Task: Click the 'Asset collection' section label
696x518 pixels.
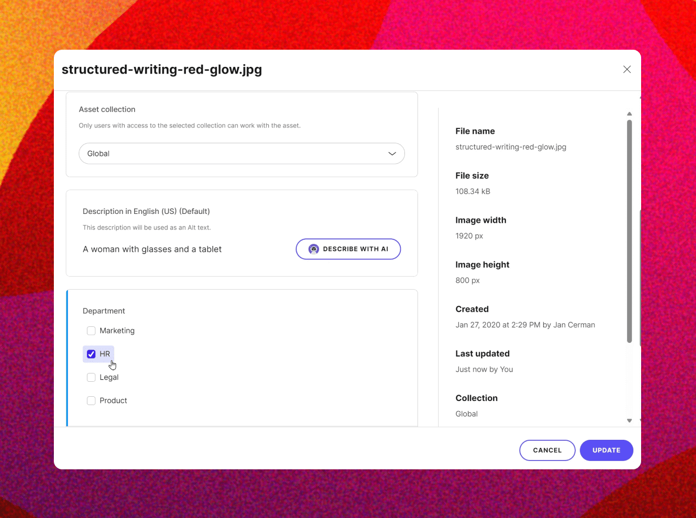Action: [107, 109]
